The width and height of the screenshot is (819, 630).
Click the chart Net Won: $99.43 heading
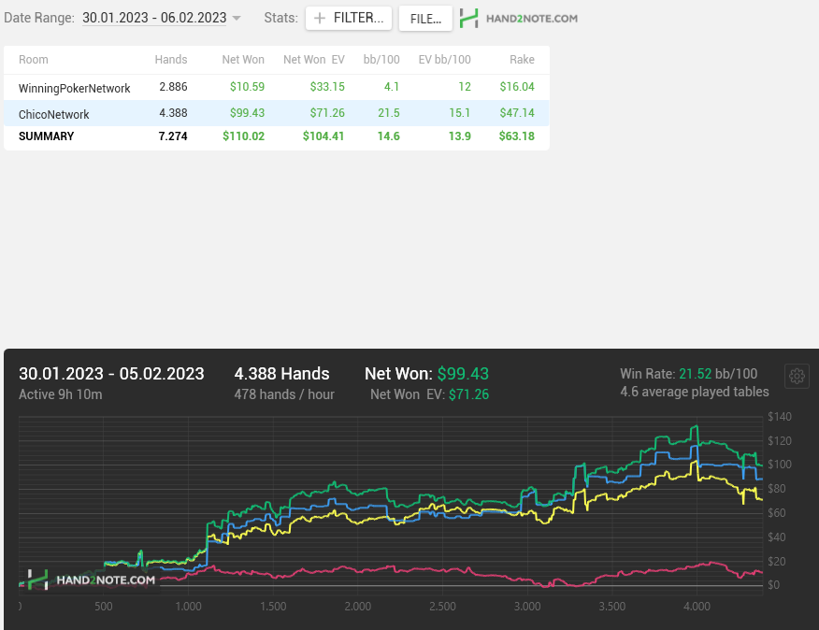click(x=426, y=374)
